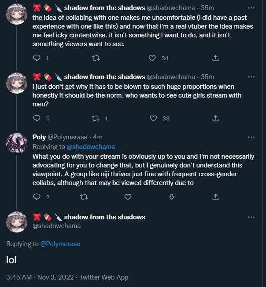Retweet the tweet with 1 retweet
Image resolution: width=266 pixels, height=287 pixels.
tap(95, 118)
